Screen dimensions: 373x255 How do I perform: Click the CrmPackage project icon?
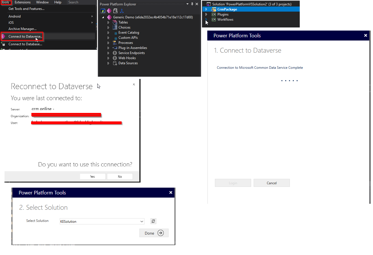point(214,9)
